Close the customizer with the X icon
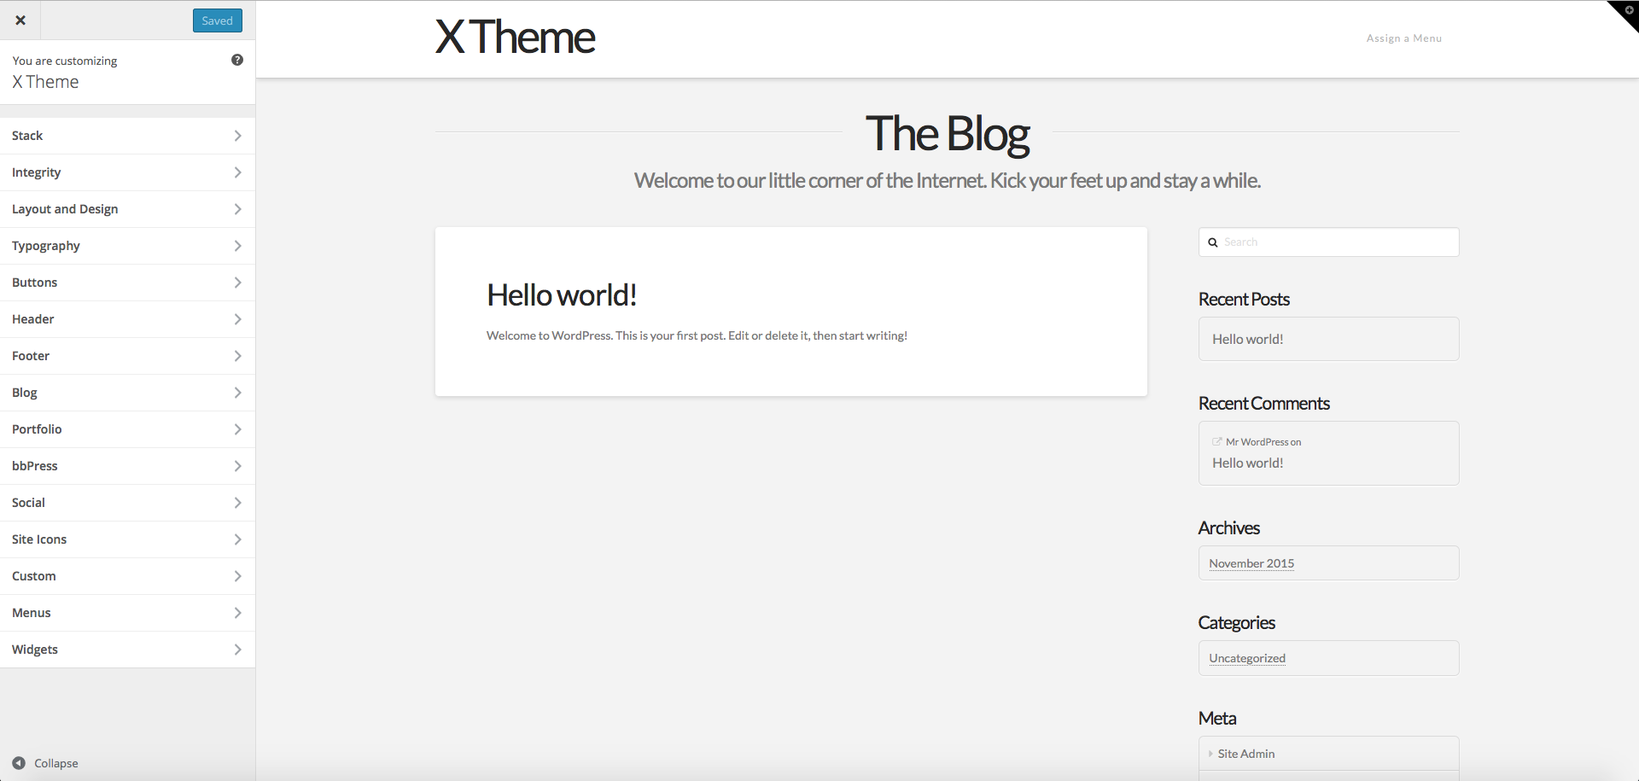The height and width of the screenshot is (781, 1639). click(x=20, y=20)
